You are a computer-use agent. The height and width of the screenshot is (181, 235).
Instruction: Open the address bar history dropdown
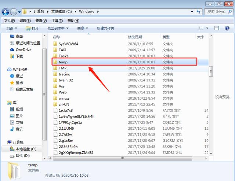pos(192,12)
